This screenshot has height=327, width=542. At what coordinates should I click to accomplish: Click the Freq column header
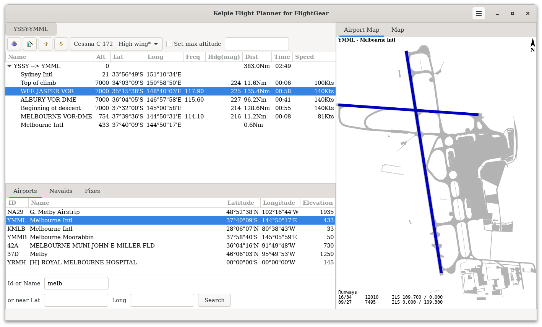194,57
